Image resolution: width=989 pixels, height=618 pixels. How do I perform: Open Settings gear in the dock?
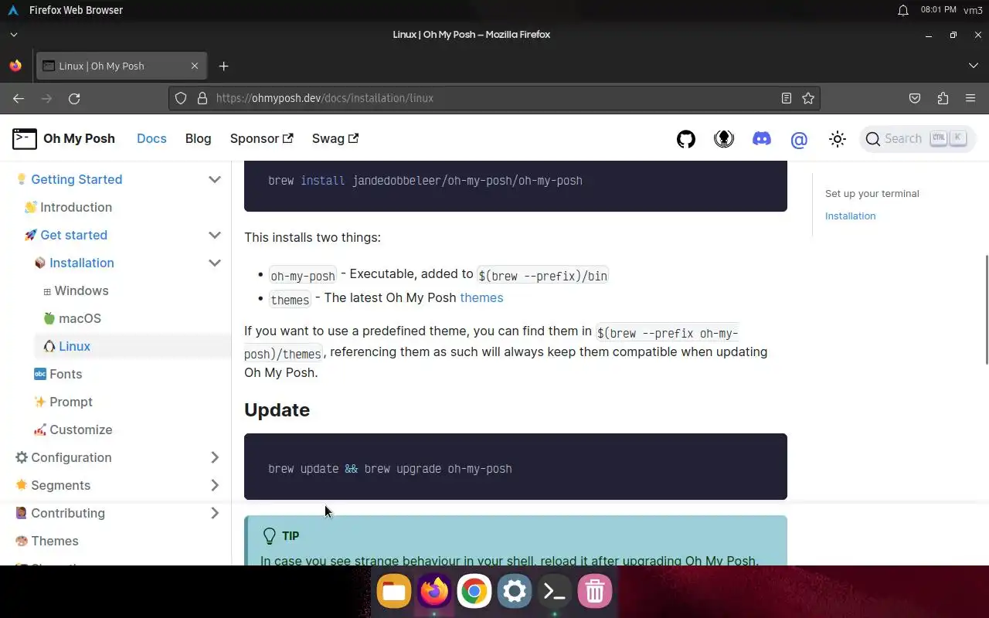point(515,592)
